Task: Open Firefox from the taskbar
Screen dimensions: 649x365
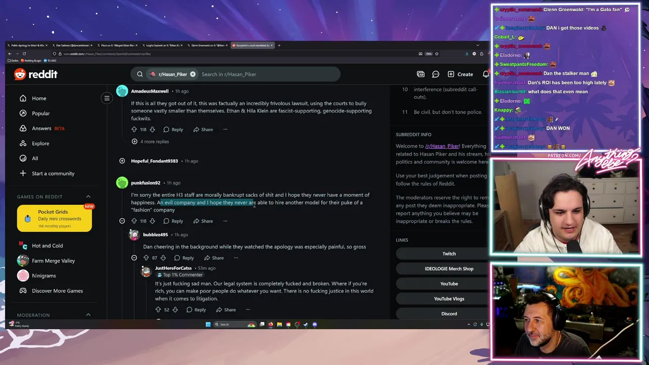Action: pyautogui.click(x=271, y=324)
